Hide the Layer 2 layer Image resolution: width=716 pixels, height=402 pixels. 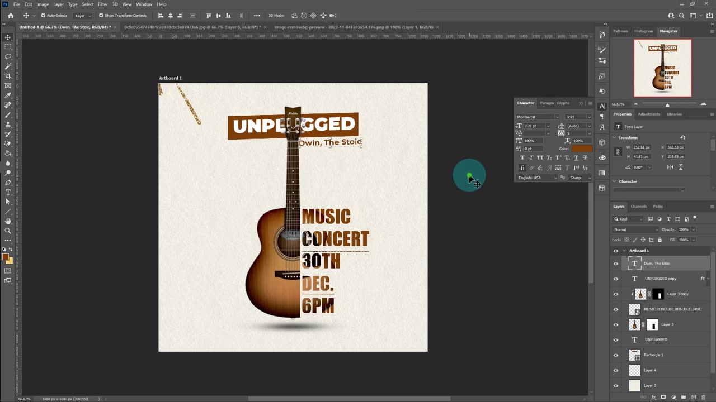pyautogui.click(x=616, y=385)
